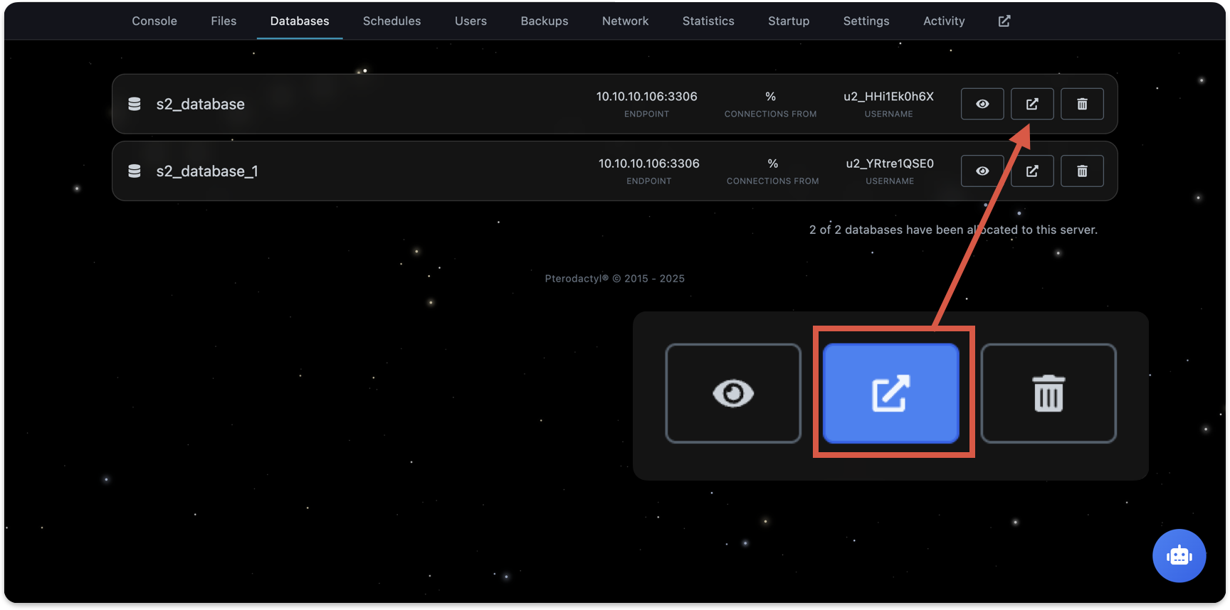Switch to the Console tab

(x=154, y=21)
